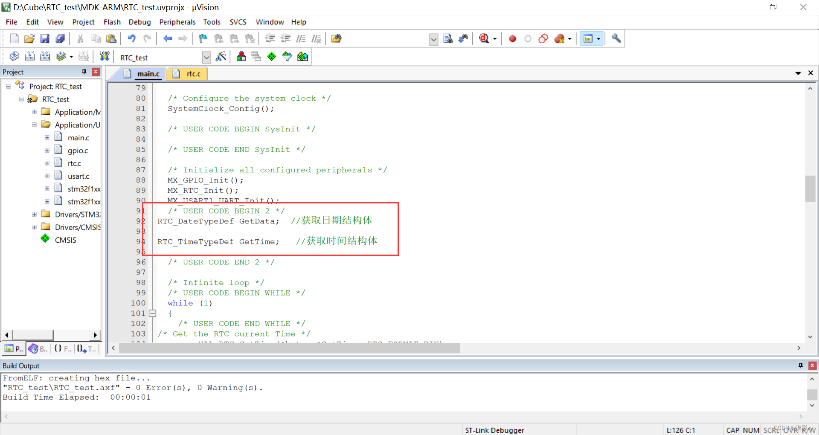Click the Build target icon
The height and width of the screenshot is (435, 819).
coord(29,56)
